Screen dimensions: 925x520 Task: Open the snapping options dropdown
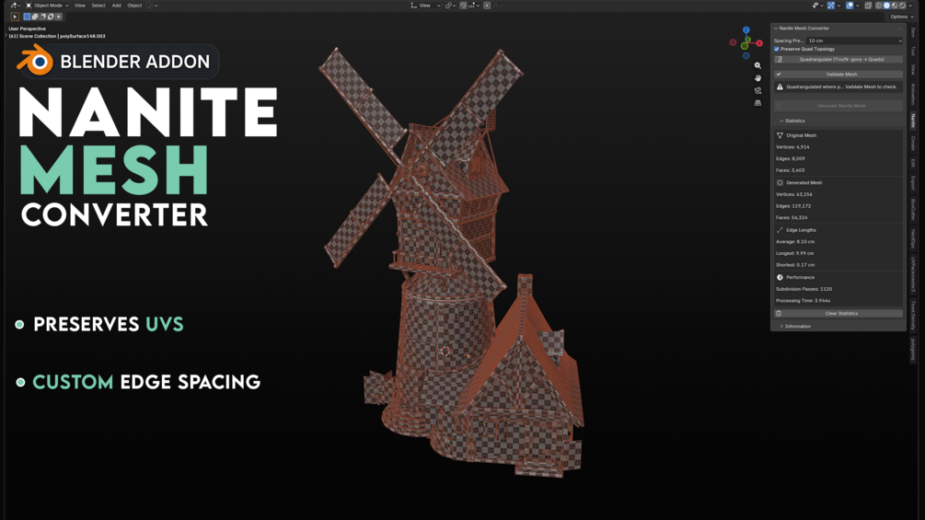tap(474, 6)
